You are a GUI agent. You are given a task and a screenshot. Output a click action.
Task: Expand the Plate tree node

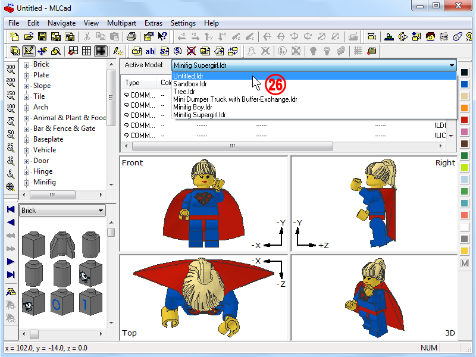26,76
